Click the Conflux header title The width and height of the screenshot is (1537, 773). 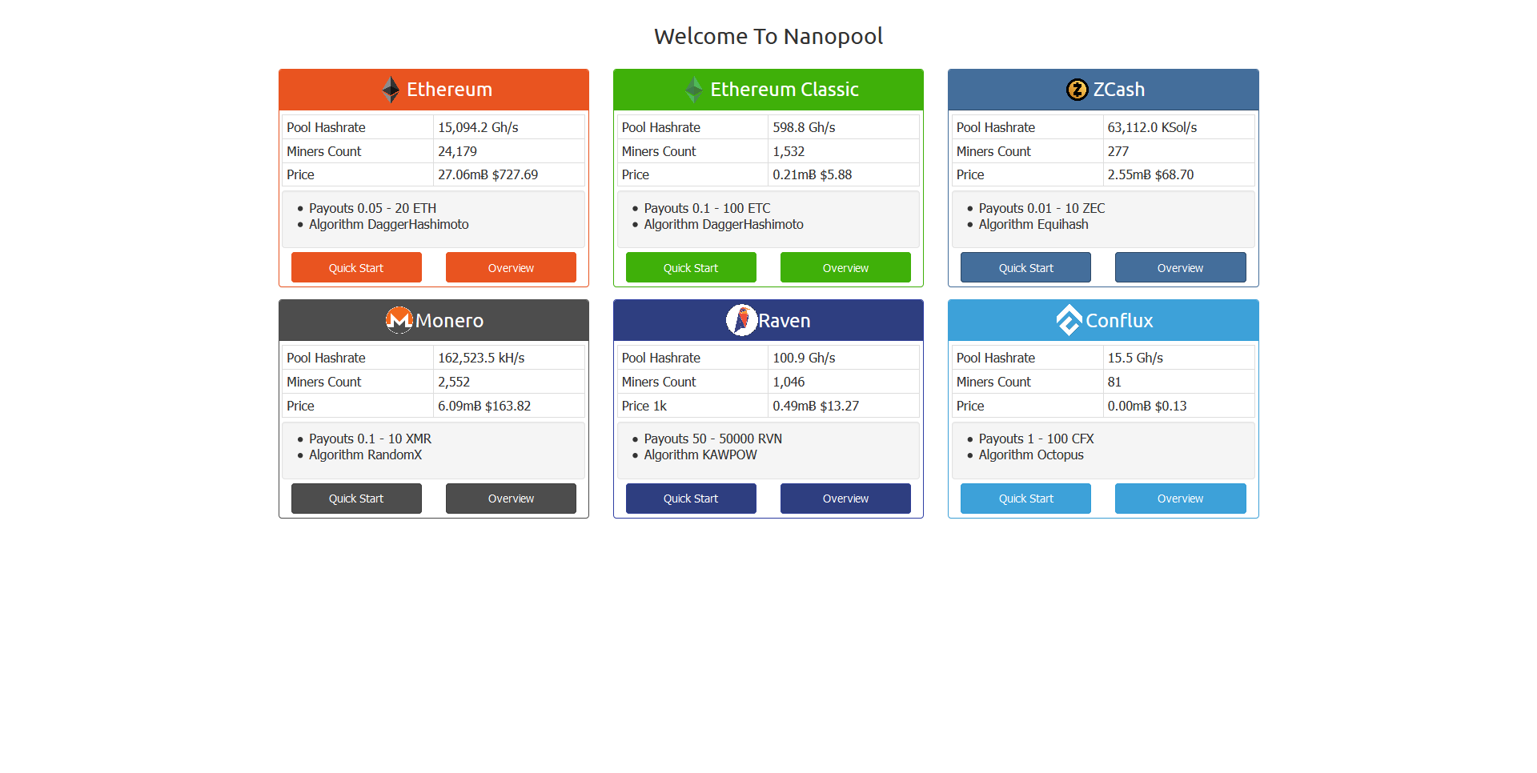pyautogui.click(x=1119, y=321)
